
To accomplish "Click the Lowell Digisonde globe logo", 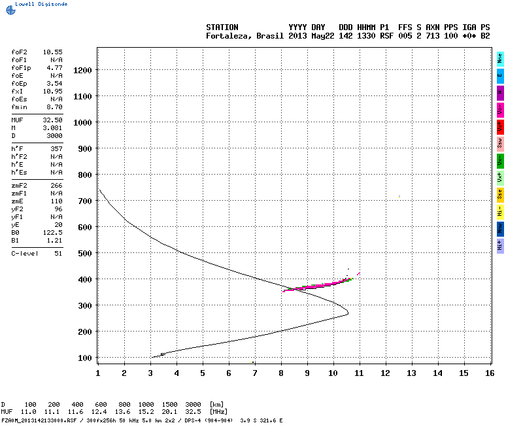I will point(10,10).
